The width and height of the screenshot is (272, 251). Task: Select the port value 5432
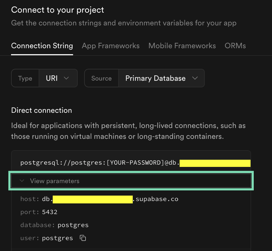tap(49, 212)
